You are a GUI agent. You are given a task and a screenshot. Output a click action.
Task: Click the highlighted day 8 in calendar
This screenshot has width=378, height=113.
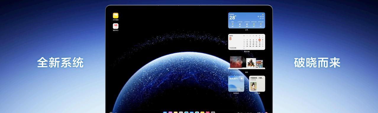tap(259, 40)
